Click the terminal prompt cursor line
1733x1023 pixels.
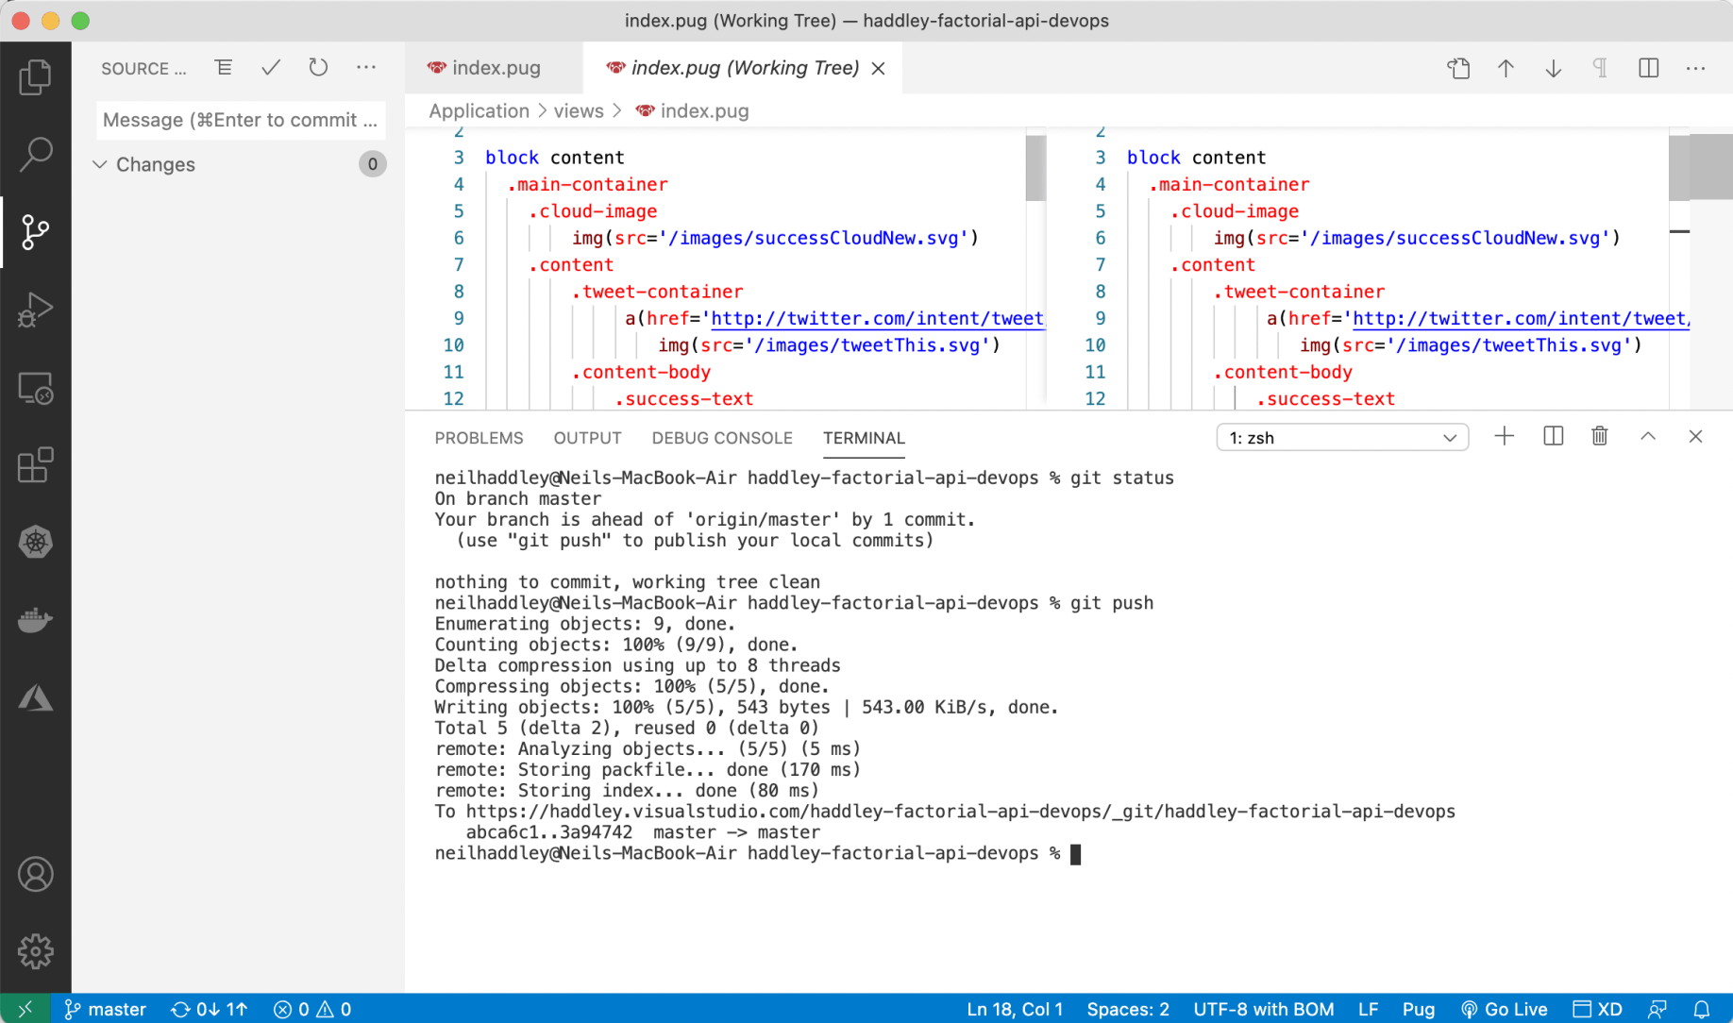[x=757, y=854]
